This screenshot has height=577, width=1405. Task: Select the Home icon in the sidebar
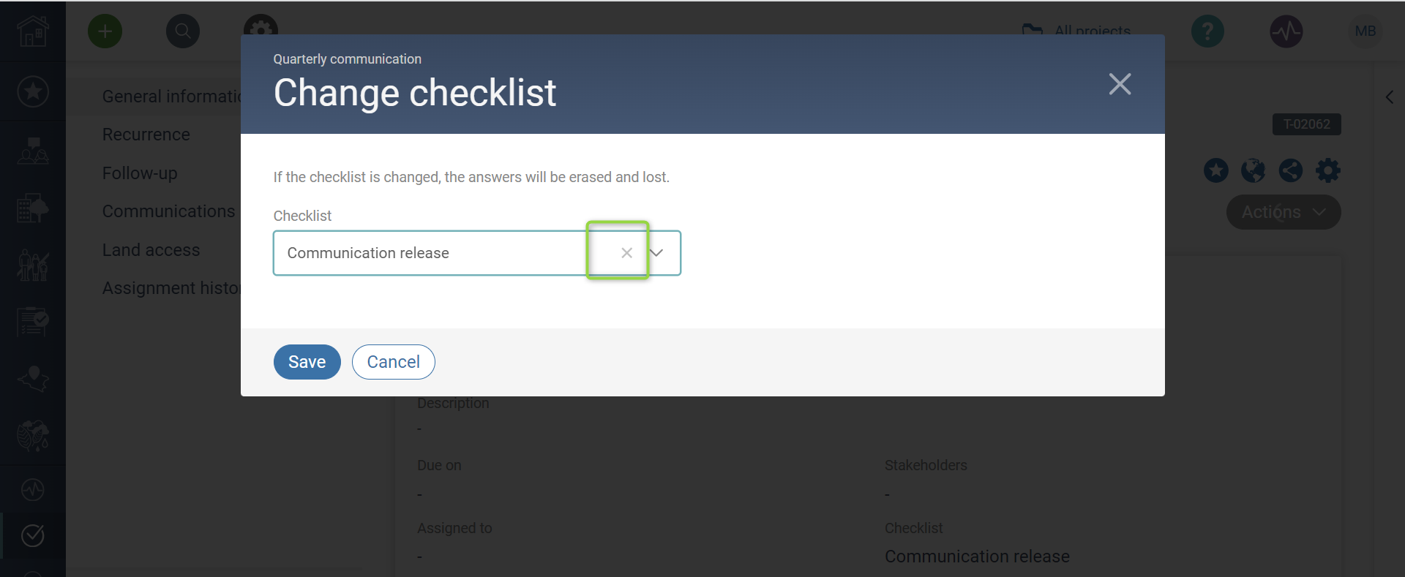click(33, 31)
